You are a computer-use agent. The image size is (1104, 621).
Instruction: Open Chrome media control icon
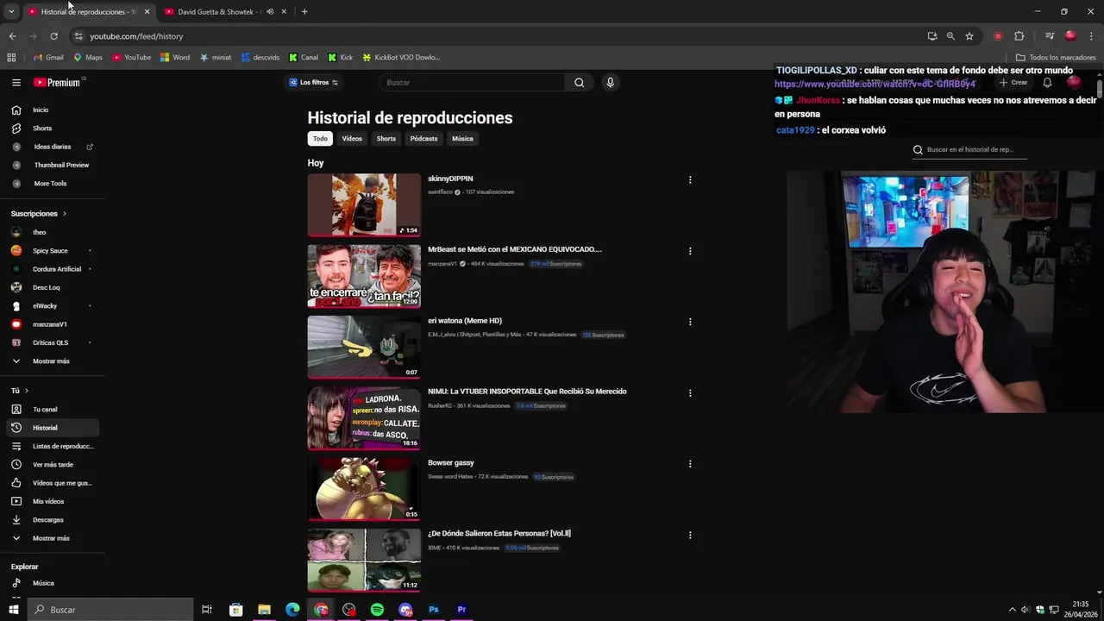coord(1050,36)
